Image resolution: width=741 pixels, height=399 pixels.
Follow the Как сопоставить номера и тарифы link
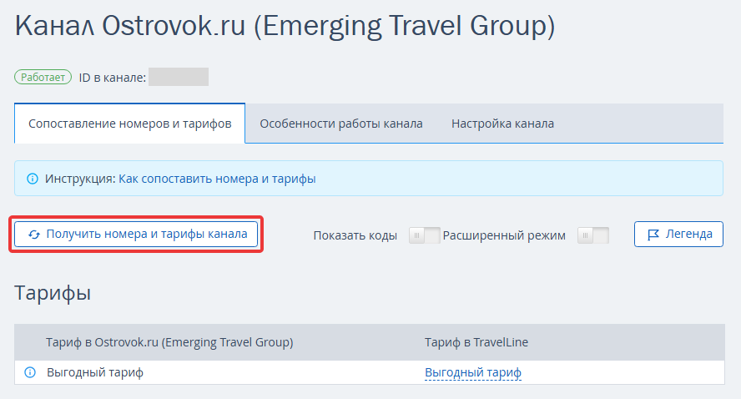[217, 179]
